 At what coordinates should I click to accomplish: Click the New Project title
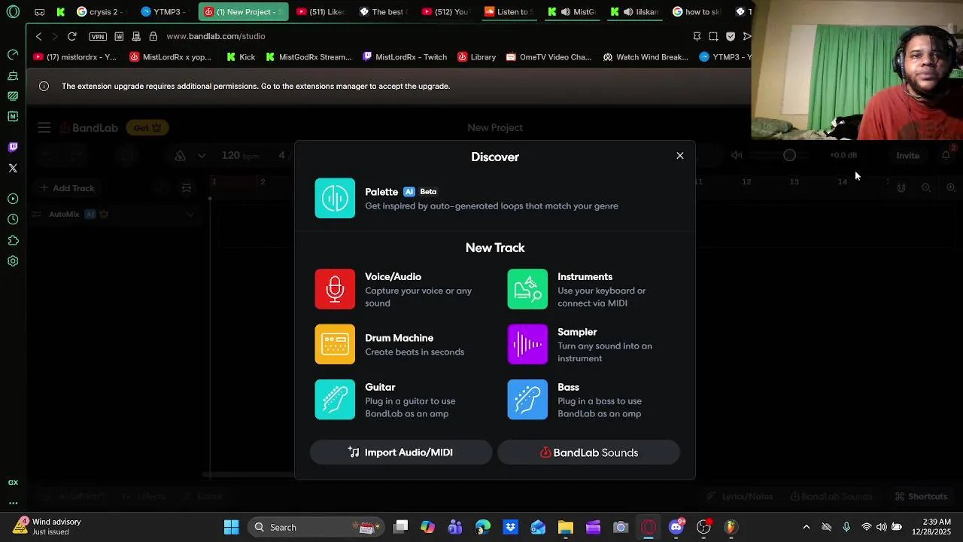tap(495, 128)
